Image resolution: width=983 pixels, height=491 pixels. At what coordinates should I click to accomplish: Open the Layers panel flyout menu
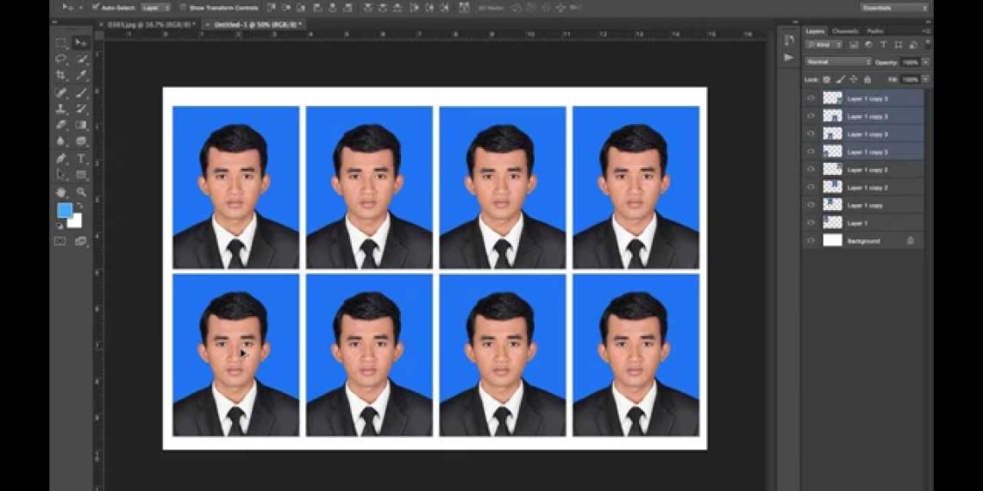tap(926, 31)
